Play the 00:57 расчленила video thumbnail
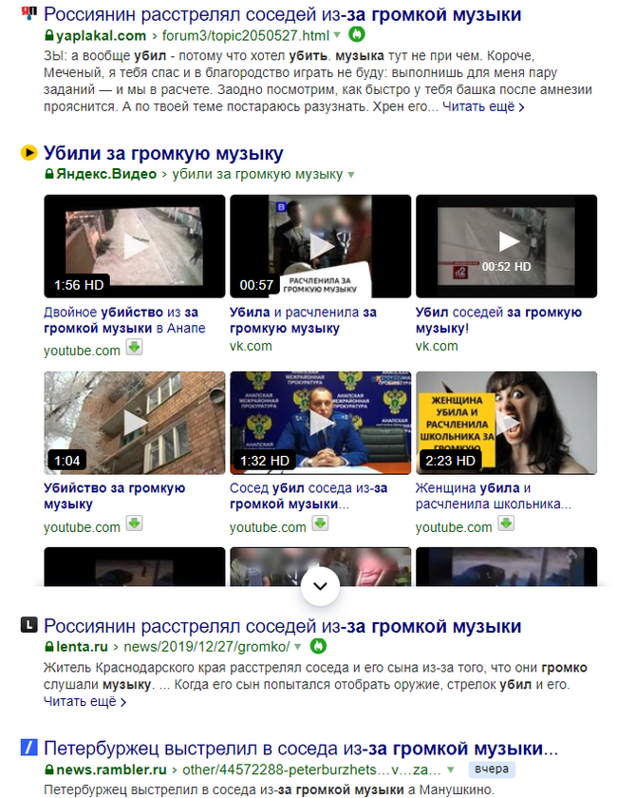This screenshot has height=798, width=617. (x=321, y=246)
